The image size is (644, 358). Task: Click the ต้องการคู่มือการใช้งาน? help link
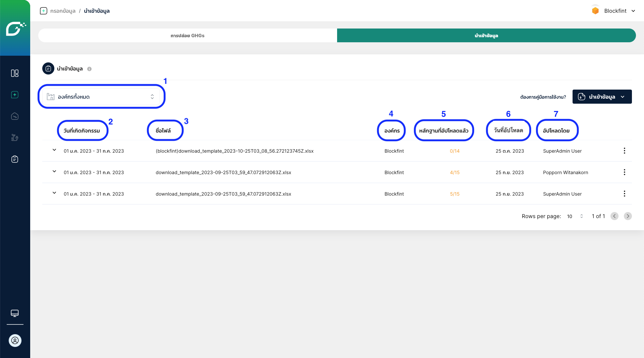(x=543, y=97)
